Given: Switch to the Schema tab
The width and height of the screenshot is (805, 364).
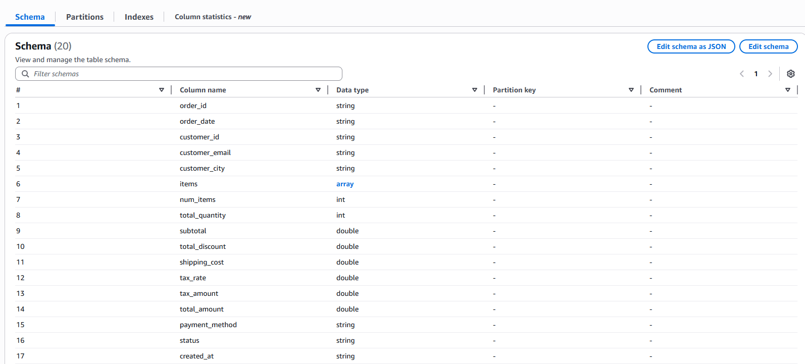Looking at the screenshot, I should tap(30, 17).
